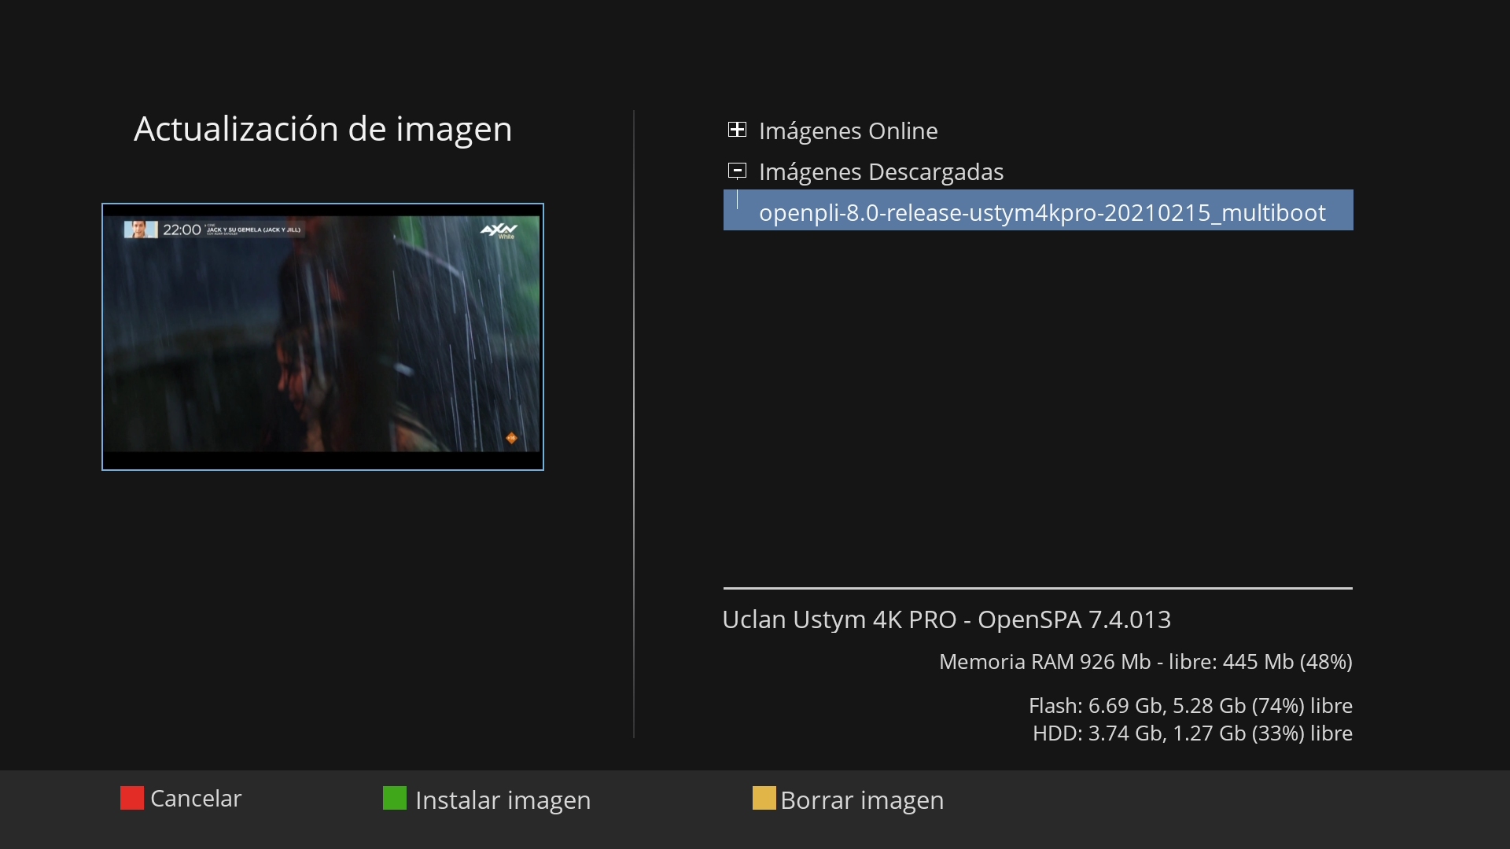This screenshot has height=849, width=1510.
Task: Select openpli-8.0-release-ustym4kpro multiboot image entry
Action: [1041, 211]
